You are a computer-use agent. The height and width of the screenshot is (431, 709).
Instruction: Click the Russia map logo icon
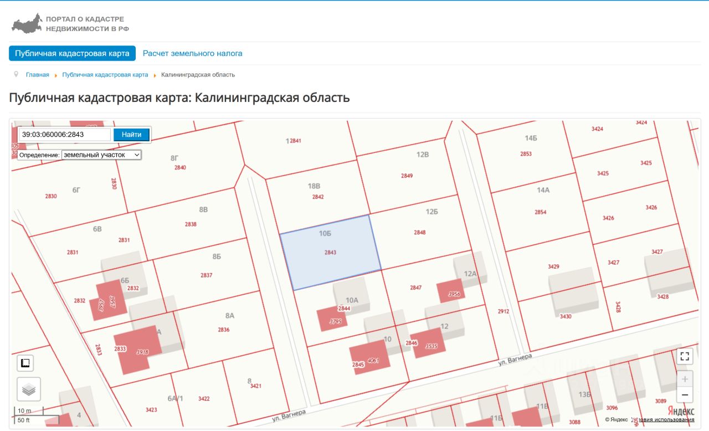[26, 24]
